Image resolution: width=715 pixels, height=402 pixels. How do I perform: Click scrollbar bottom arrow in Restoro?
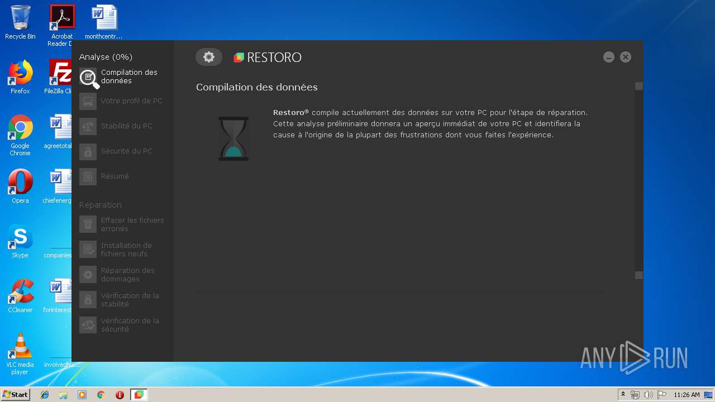tap(639, 275)
